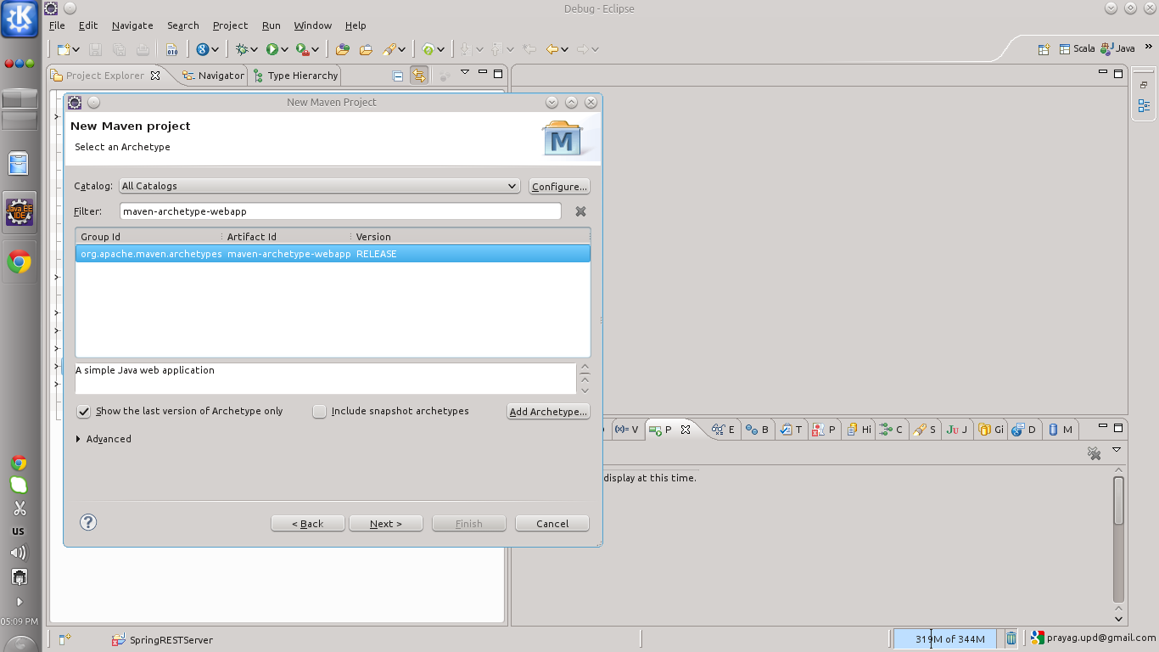Switch to the Java perspective
The height and width of the screenshot is (652, 1159).
pyautogui.click(x=1117, y=48)
